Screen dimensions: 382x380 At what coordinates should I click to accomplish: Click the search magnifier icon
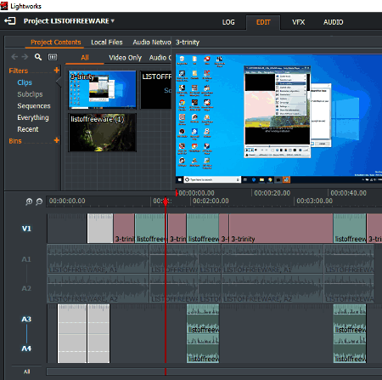pos(38,57)
